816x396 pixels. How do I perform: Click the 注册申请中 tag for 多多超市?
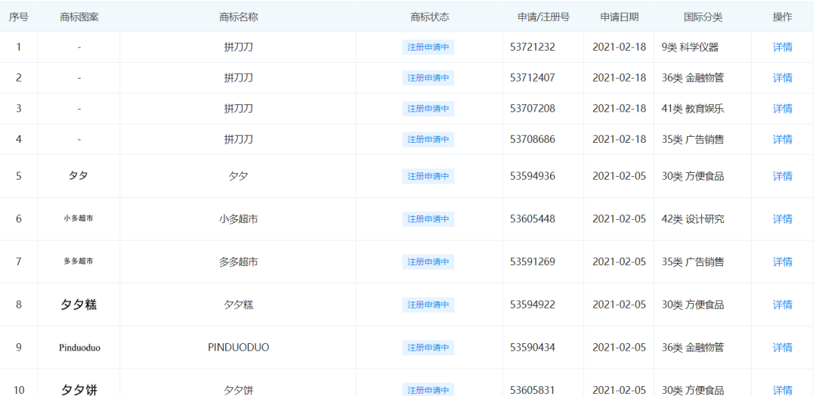point(428,261)
